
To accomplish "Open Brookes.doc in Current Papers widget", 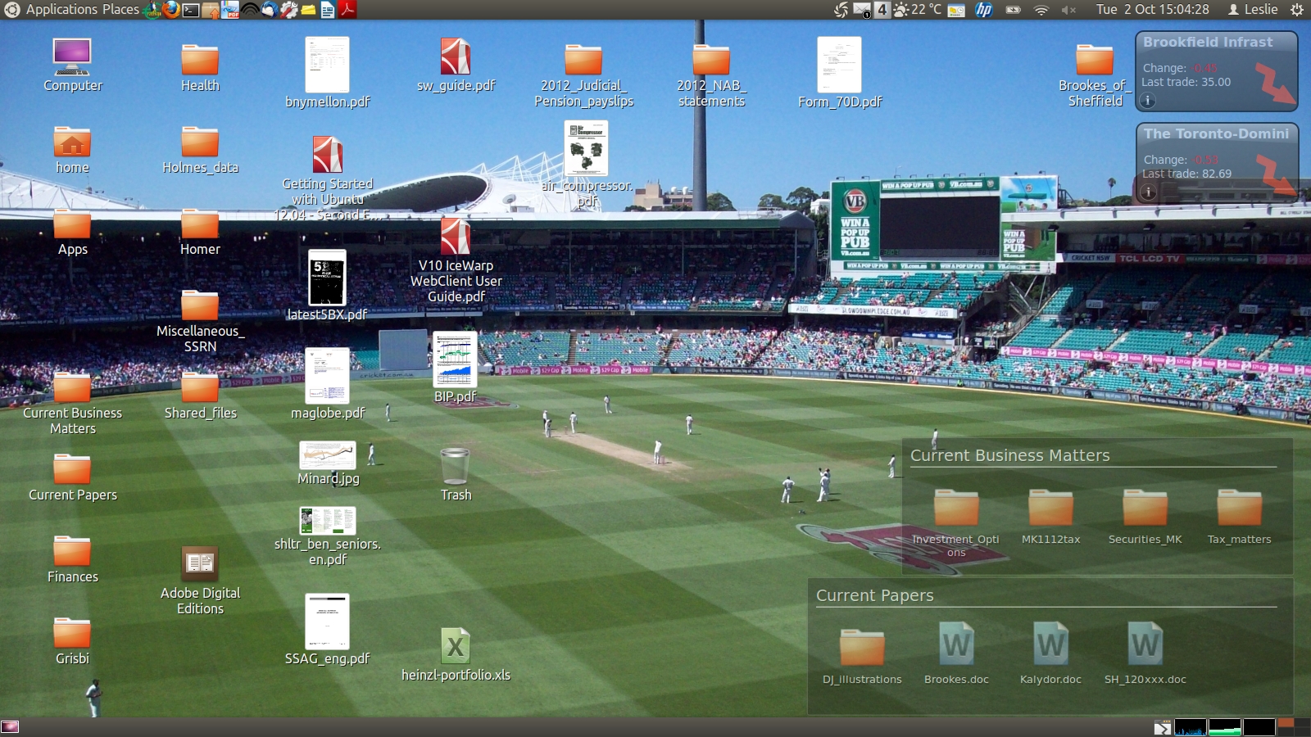I will click(956, 653).
